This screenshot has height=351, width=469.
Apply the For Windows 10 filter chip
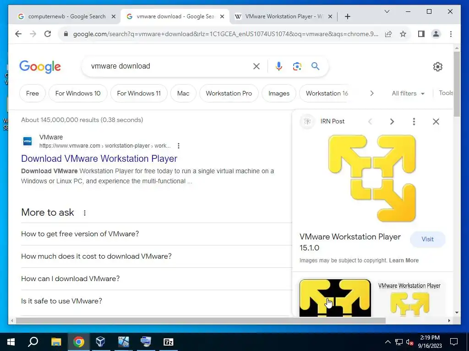pos(78,93)
